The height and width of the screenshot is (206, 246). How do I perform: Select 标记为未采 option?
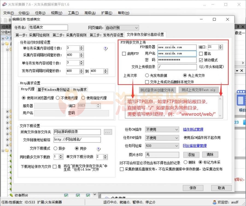(200, 162)
